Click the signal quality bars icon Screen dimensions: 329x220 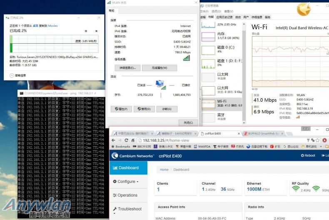point(187,58)
